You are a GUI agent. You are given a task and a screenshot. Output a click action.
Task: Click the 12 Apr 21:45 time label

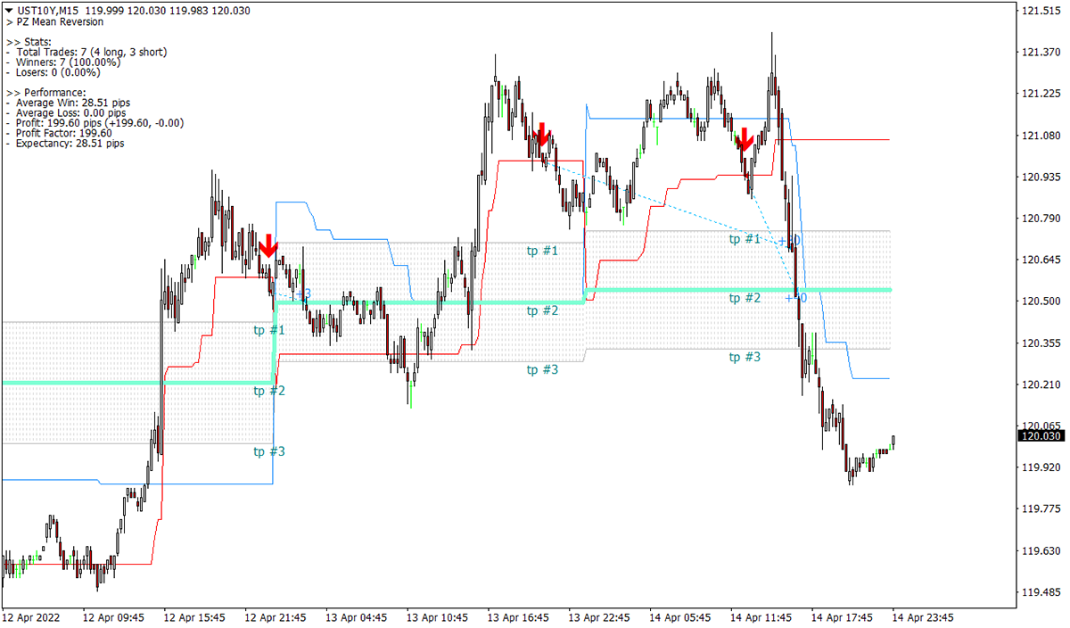[x=276, y=617]
